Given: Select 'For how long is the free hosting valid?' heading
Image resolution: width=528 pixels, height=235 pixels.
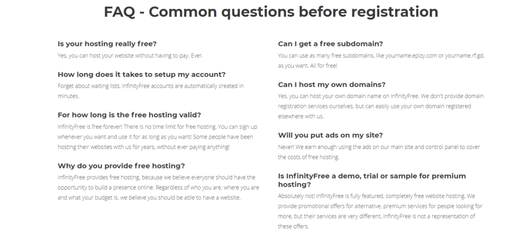Looking at the screenshot, I should click(129, 115).
